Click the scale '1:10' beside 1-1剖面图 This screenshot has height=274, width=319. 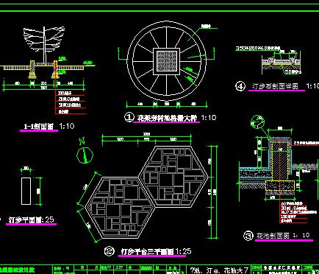67,126
